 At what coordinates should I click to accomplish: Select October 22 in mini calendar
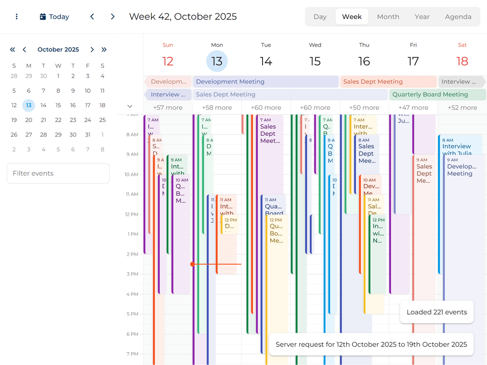pos(58,120)
